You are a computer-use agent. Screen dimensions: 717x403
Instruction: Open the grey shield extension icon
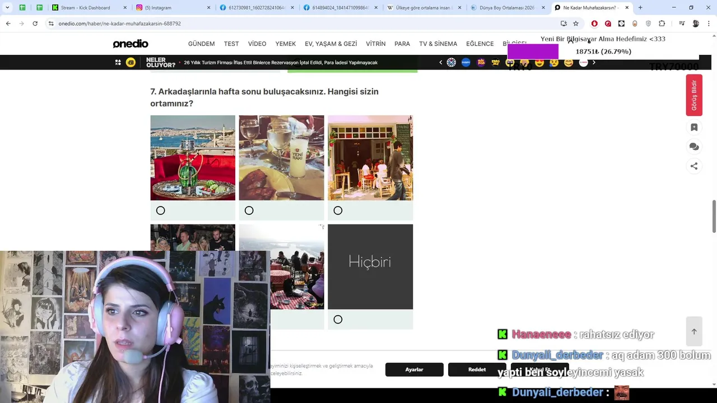click(x=648, y=24)
